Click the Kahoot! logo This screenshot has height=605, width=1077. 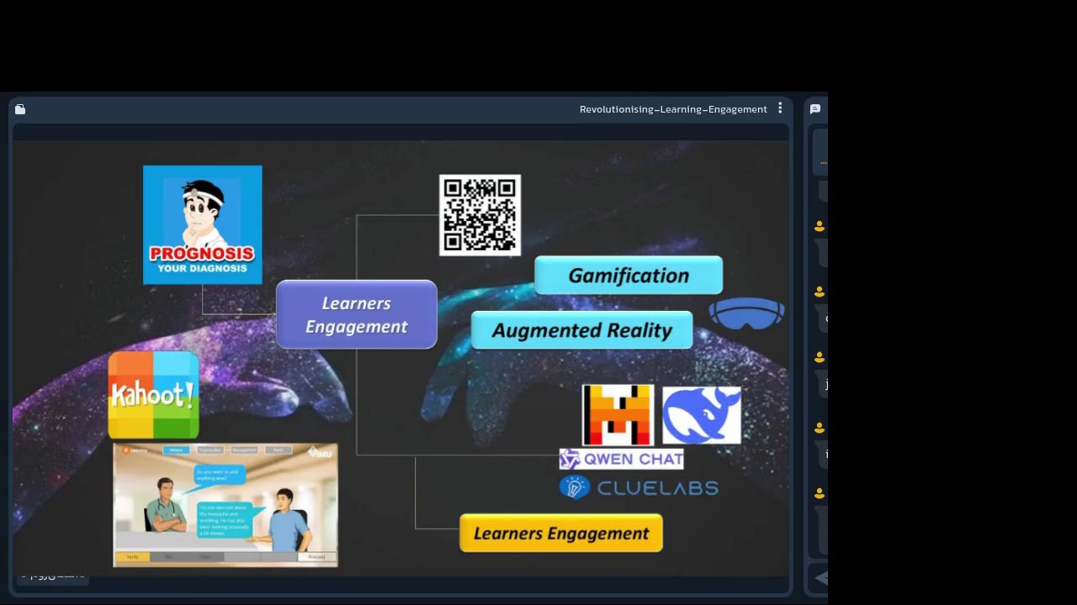click(x=154, y=395)
